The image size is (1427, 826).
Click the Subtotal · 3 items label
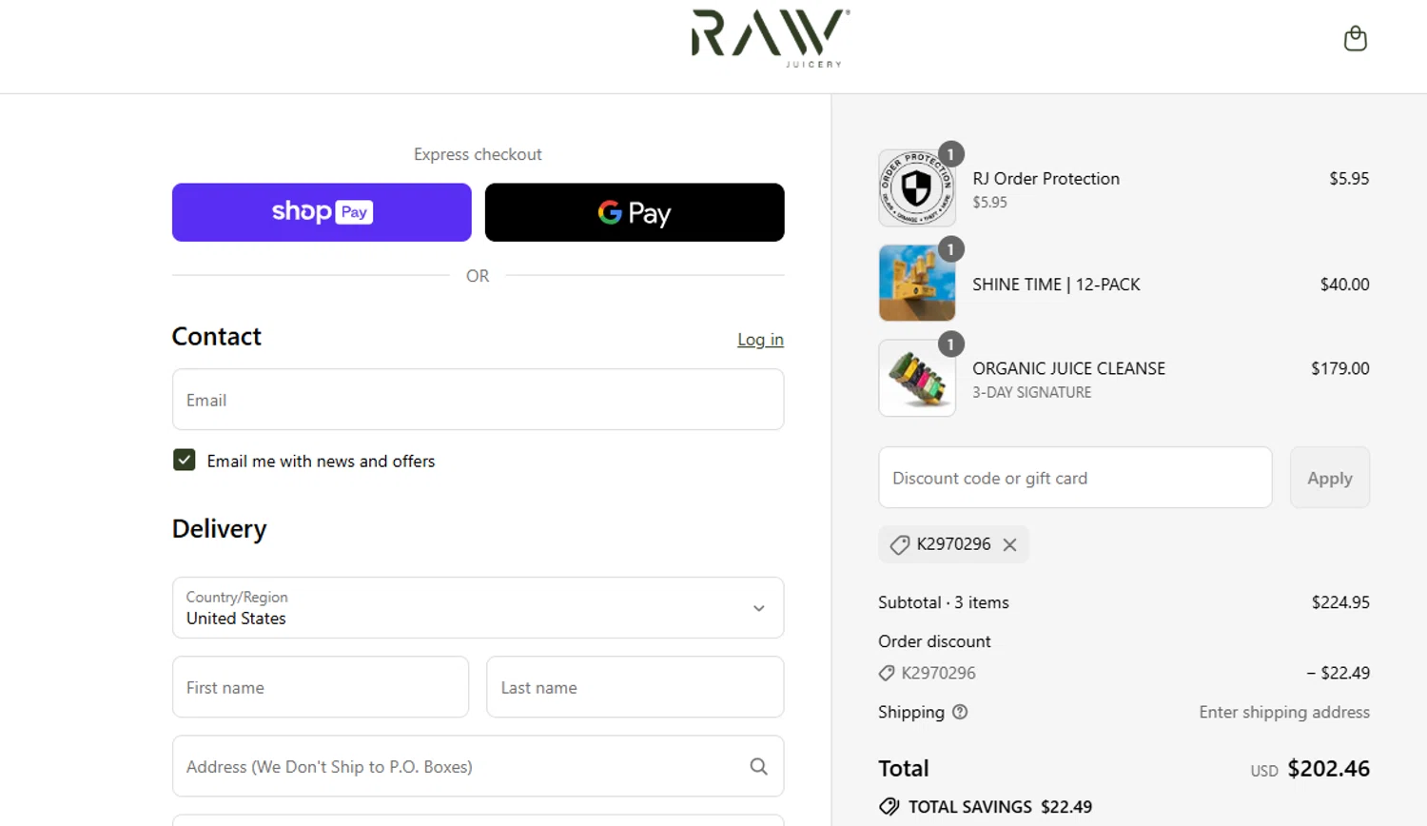tap(943, 602)
